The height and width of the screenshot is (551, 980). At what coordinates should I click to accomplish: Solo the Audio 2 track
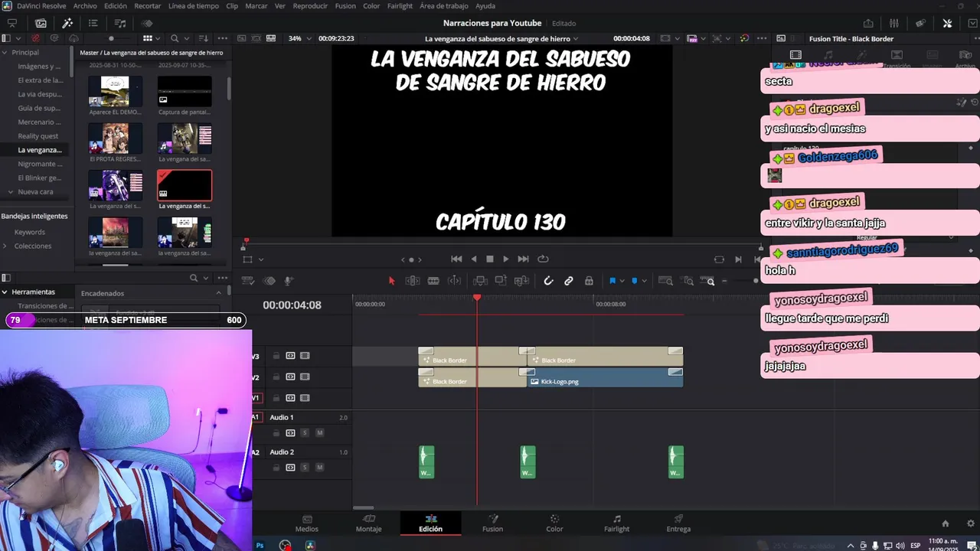305,468
